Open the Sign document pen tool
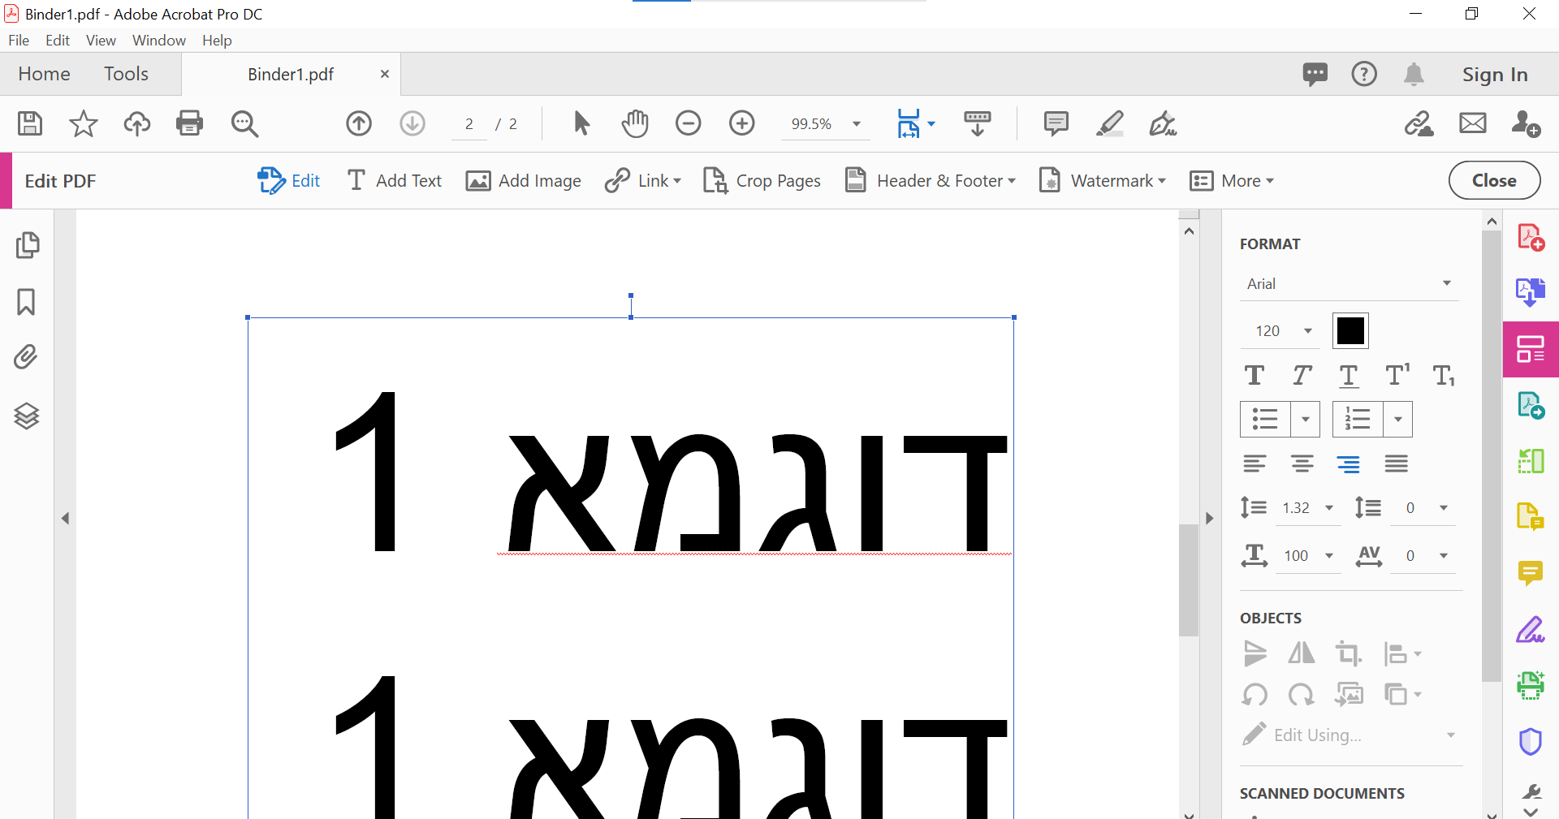The width and height of the screenshot is (1559, 819). pos(1163,123)
